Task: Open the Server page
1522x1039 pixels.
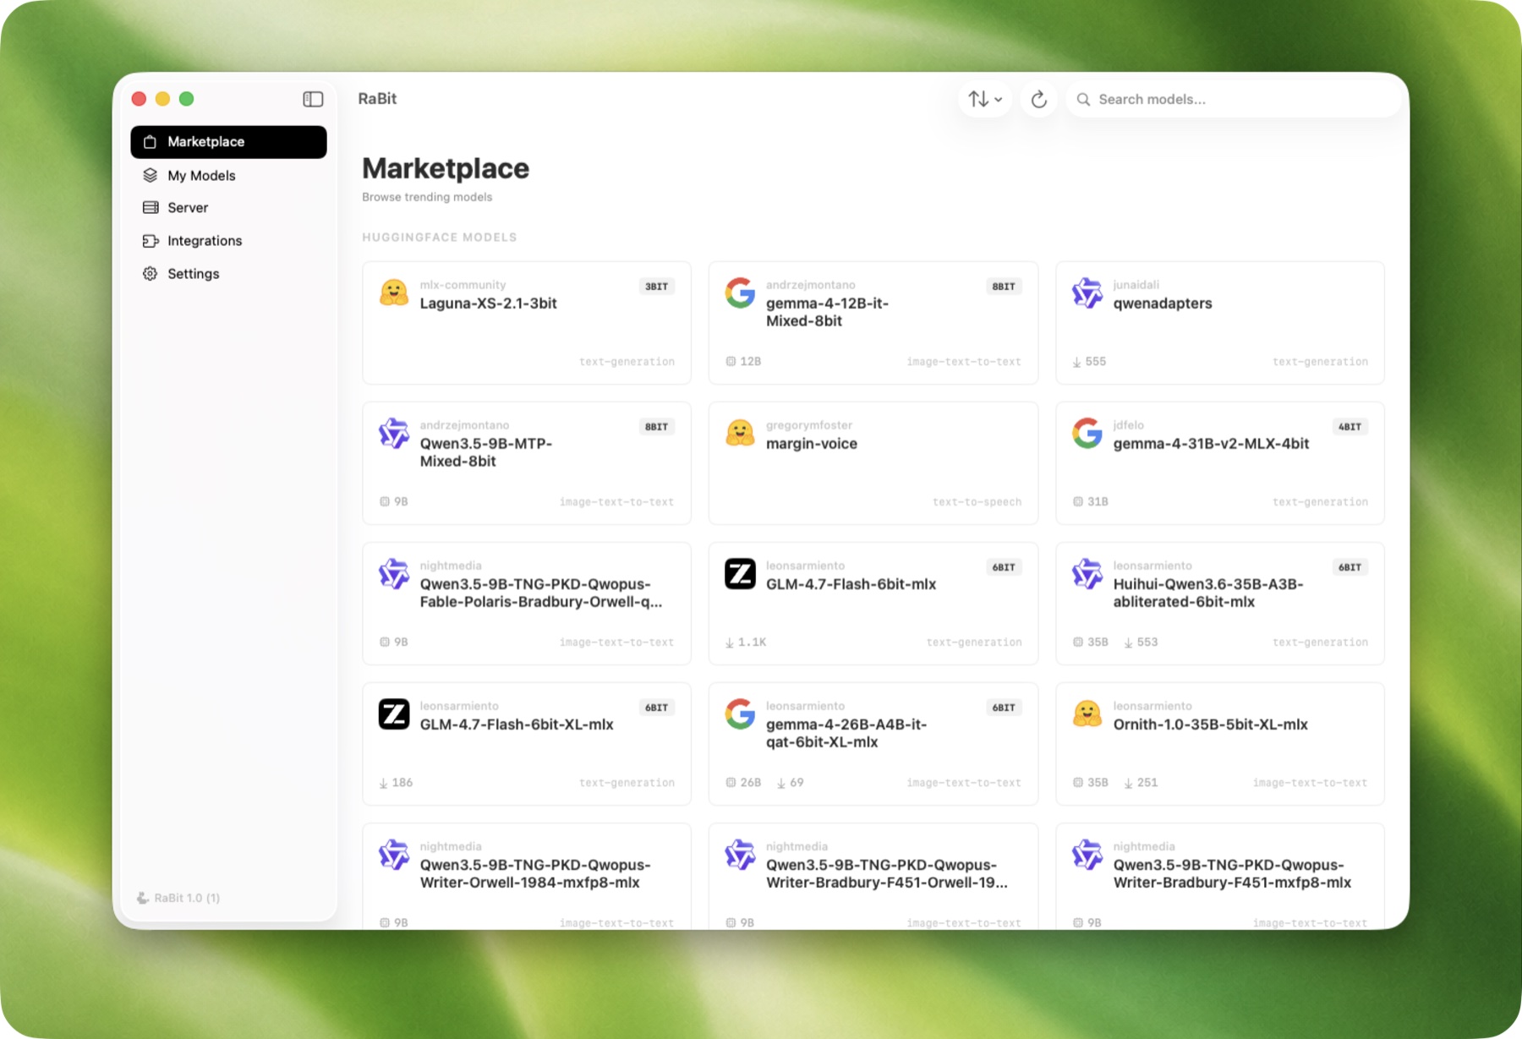Action: [228, 208]
